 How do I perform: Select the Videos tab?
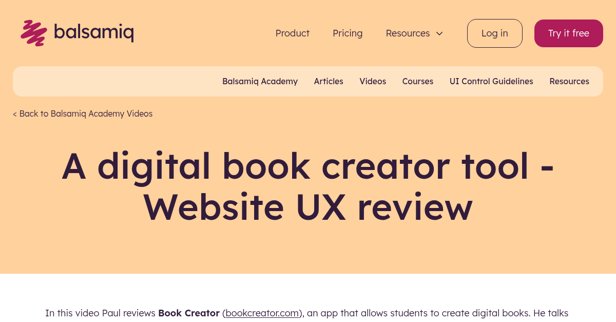(x=373, y=81)
